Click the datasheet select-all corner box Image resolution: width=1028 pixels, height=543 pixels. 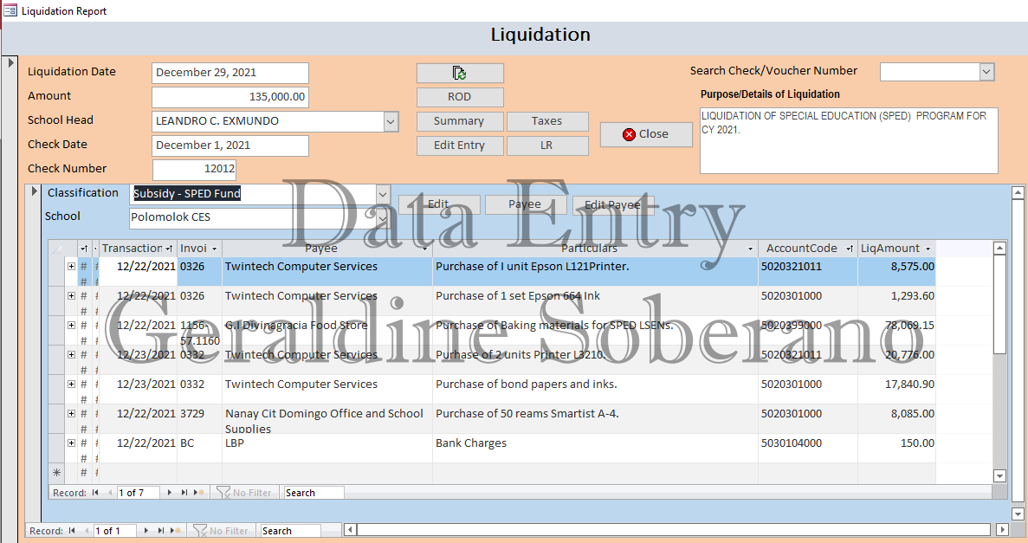point(57,249)
